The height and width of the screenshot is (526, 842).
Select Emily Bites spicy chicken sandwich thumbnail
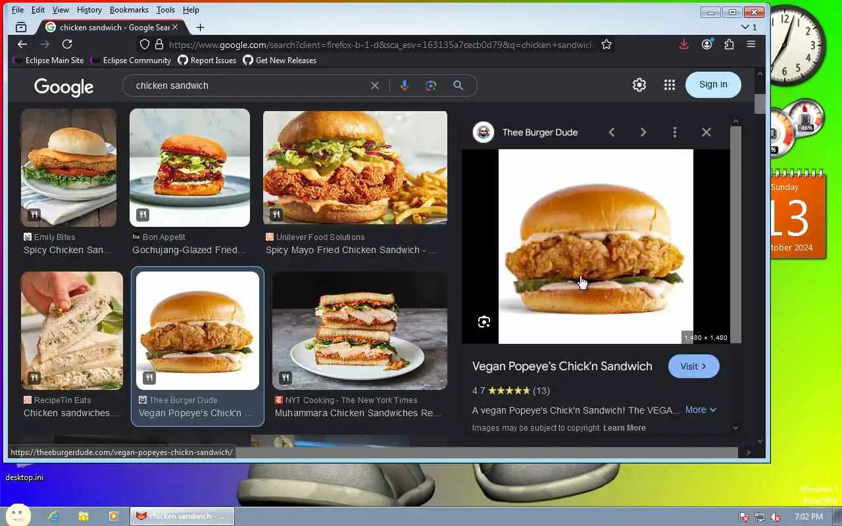coord(68,168)
